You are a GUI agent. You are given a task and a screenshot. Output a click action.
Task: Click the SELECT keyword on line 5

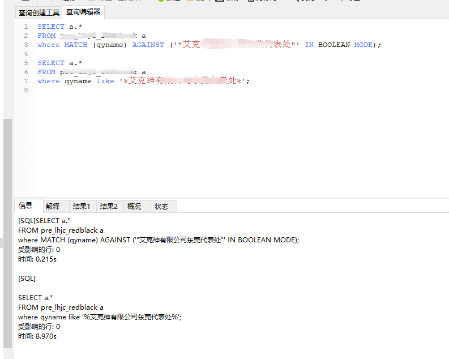51,63
